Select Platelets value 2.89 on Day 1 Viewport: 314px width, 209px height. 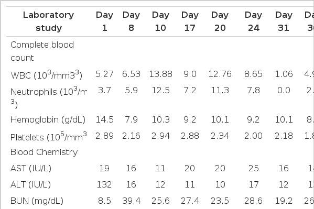(x=104, y=136)
